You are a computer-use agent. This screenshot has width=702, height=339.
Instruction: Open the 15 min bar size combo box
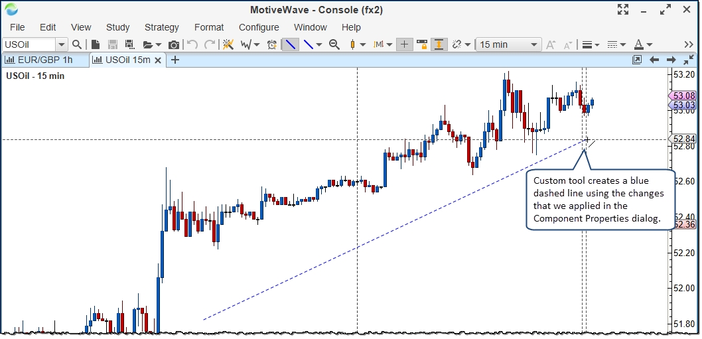pyautogui.click(x=508, y=44)
